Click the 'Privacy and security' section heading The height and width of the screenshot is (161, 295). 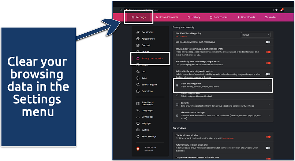[183, 27]
